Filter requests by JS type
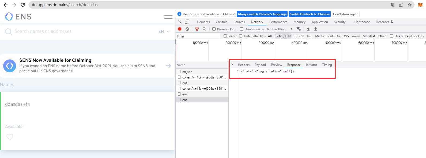 pyautogui.click(x=295, y=36)
